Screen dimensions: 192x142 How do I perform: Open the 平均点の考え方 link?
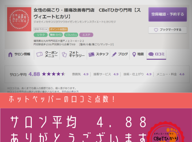(x=70, y=92)
